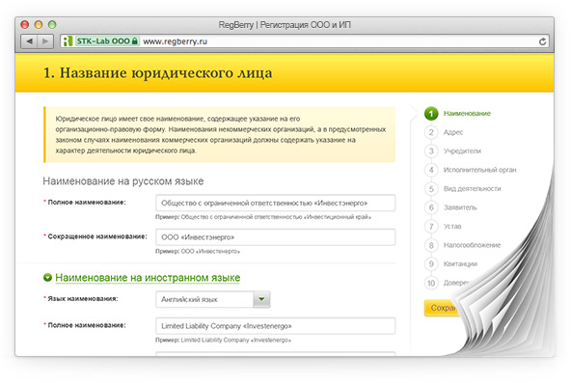Click label Язык наименования
This screenshot has height=383, width=571.
83,298
